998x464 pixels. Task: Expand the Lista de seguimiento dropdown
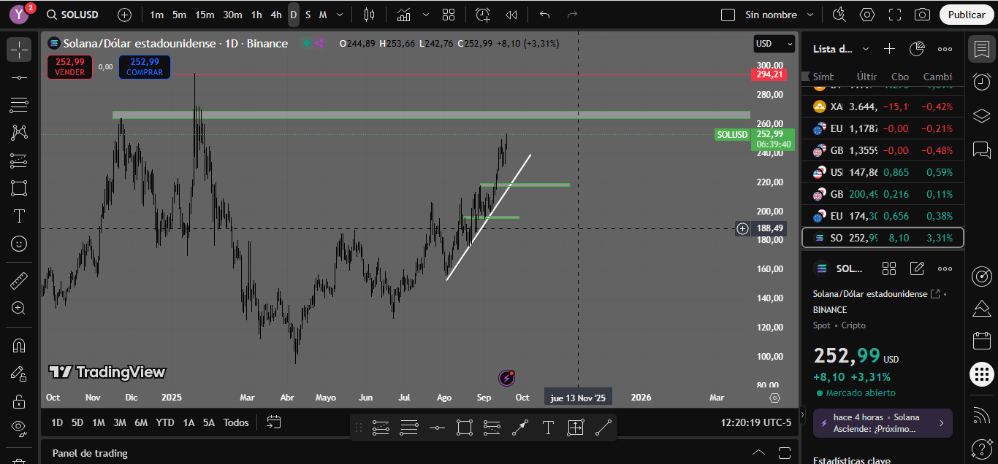click(x=865, y=49)
